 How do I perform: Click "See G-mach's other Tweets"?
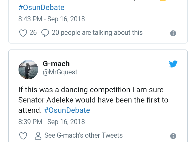tap(83, 135)
